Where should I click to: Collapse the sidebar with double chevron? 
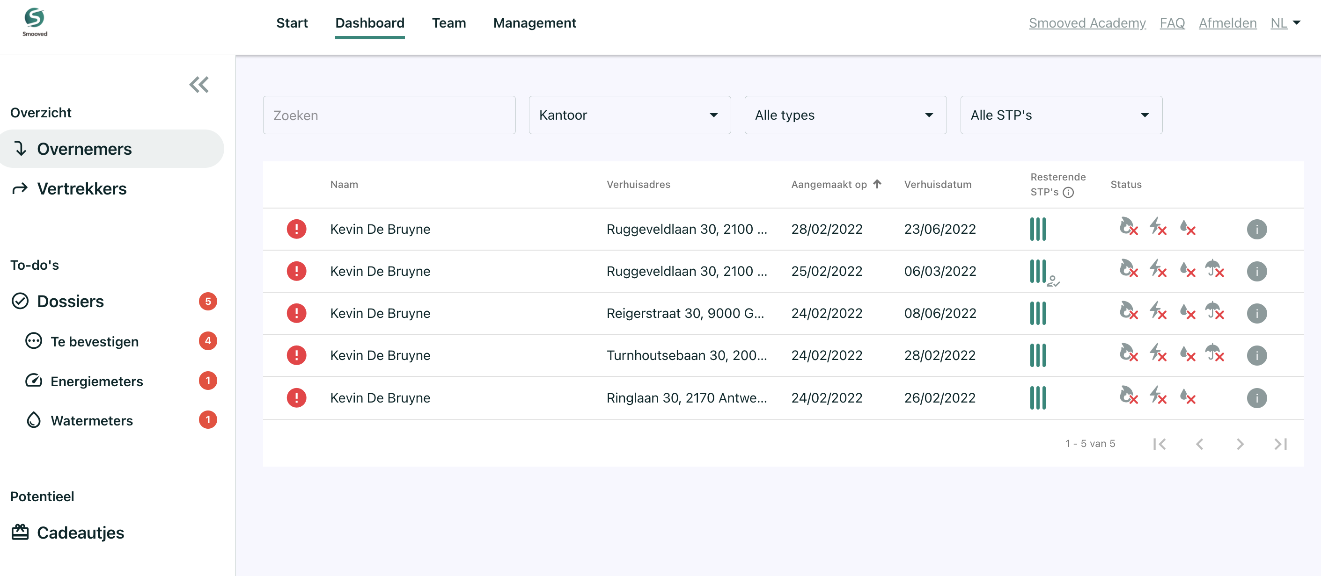point(199,85)
